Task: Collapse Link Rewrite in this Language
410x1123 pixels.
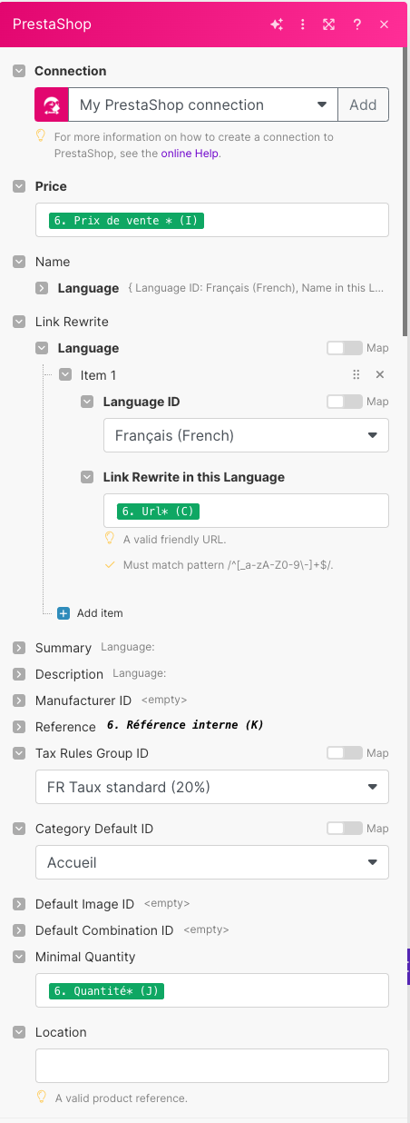Action: 87,477
